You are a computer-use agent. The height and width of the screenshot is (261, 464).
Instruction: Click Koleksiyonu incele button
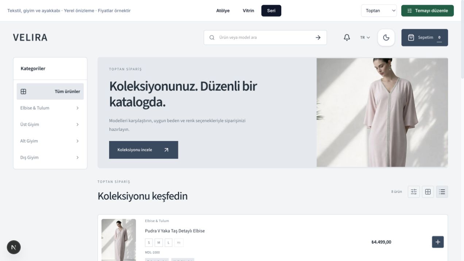point(143,150)
